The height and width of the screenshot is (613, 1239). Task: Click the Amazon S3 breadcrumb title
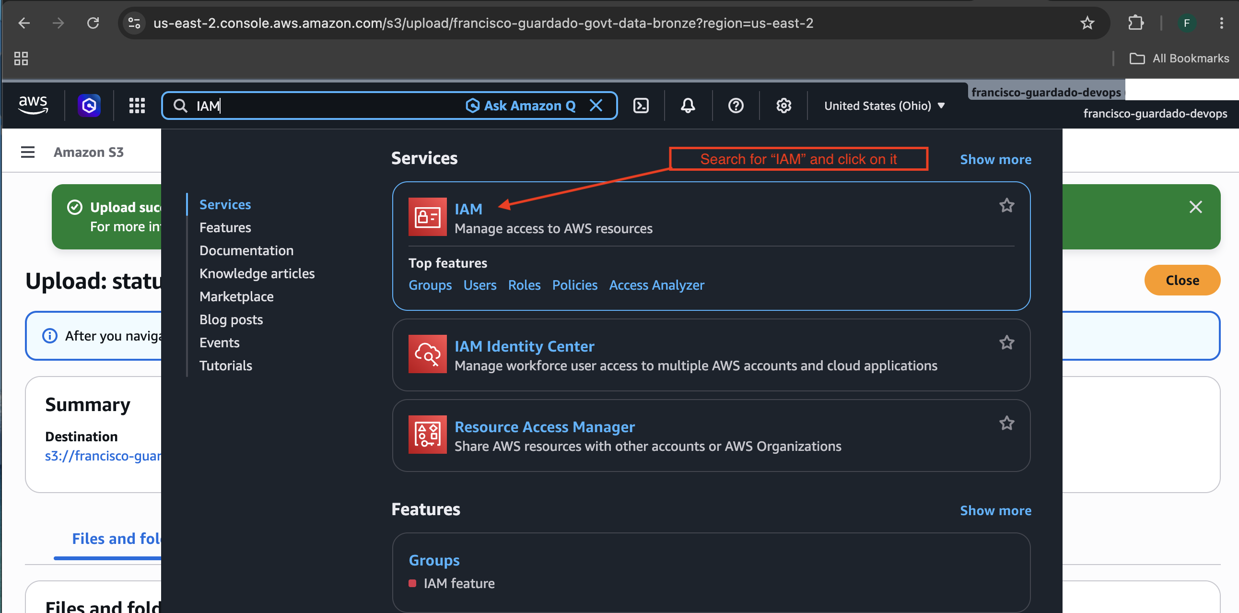pos(89,152)
